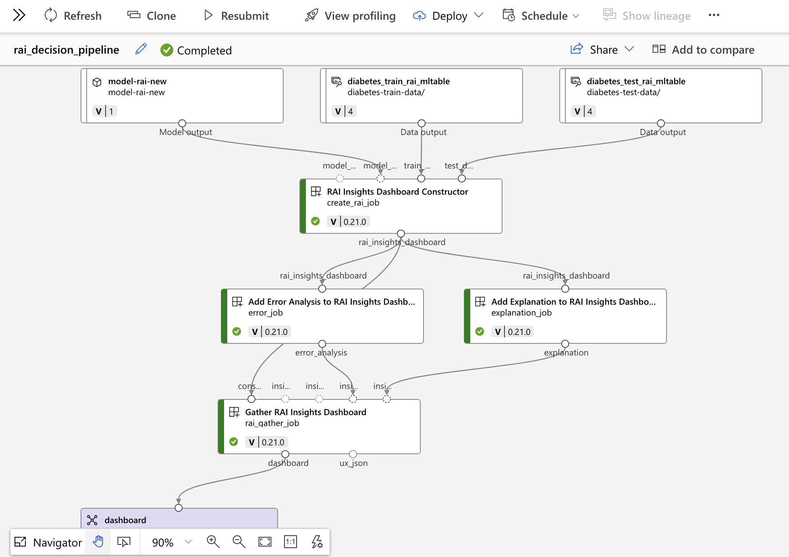Expand the left panel double chevron
Viewport: 789px width, 557px height.
coord(19,15)
